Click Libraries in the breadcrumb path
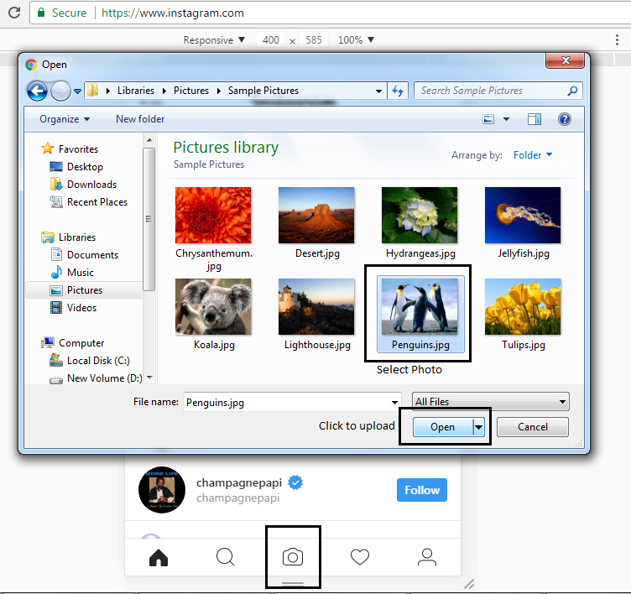This screenshot has width=631, height=594. click(136, 91)
